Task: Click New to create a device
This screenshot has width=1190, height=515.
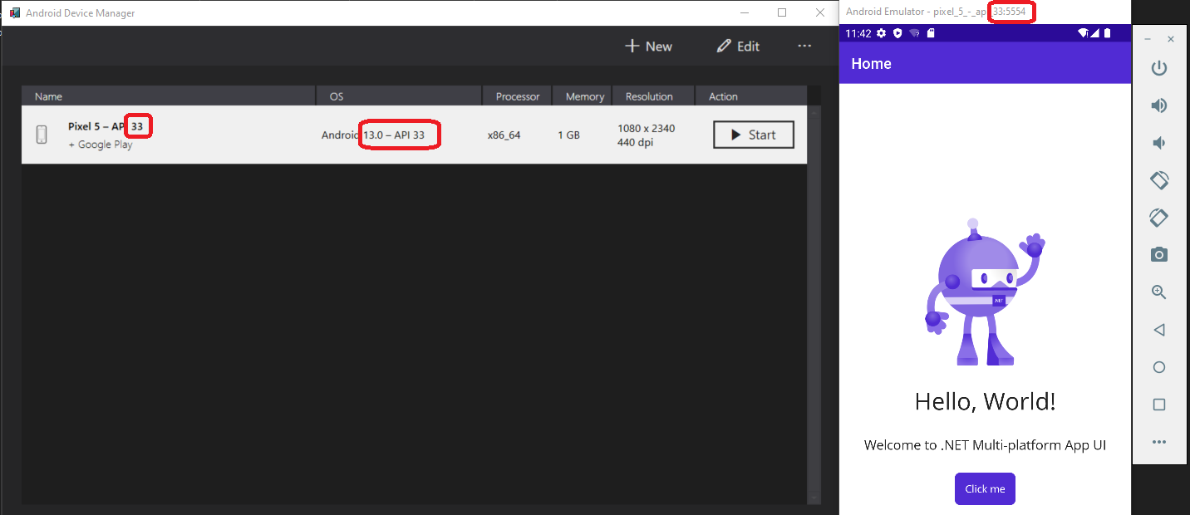Action: 648,47
